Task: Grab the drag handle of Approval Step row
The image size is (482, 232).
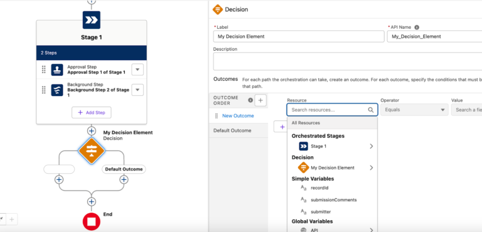Action: (44, 70)
